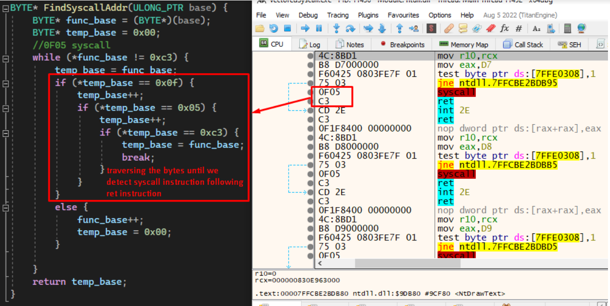Click the '//0F05 syscall' comment line
The height and width of the screenshot is (306, 610).
71,45
